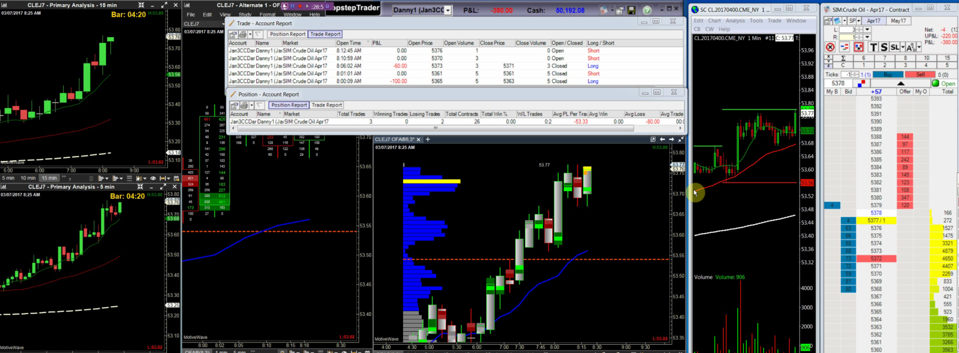Click the SL stop-limit button
The image size is (959, 353).
[894, 47]
